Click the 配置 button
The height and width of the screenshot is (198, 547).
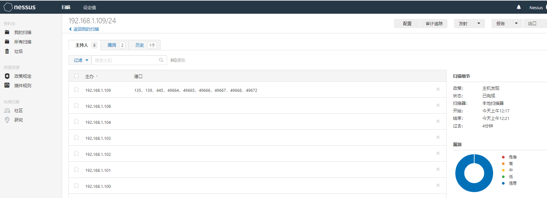(407, 24)
